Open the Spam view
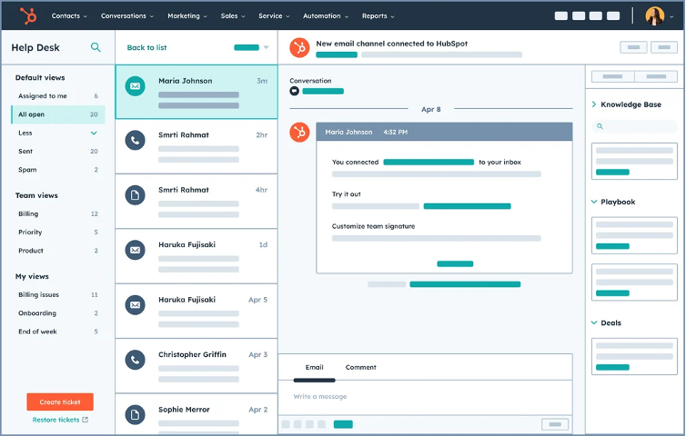686x436 pixels. coord(58,170)
